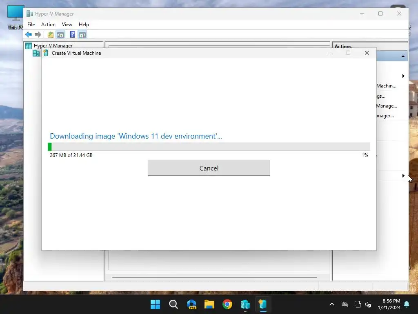Open Google Chrome from taskbar
The image size is (418, 314).
point(227,304)
